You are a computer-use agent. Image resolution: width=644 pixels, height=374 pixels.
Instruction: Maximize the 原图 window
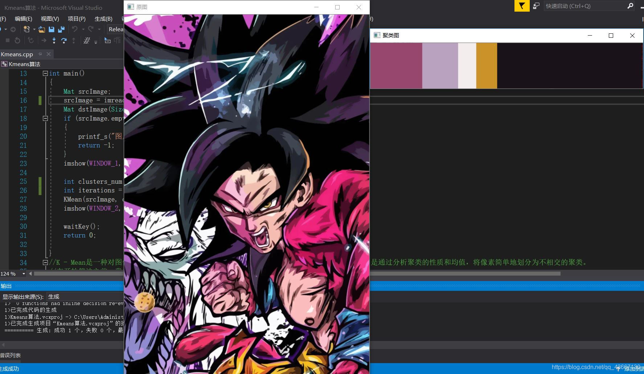point(337,7)
